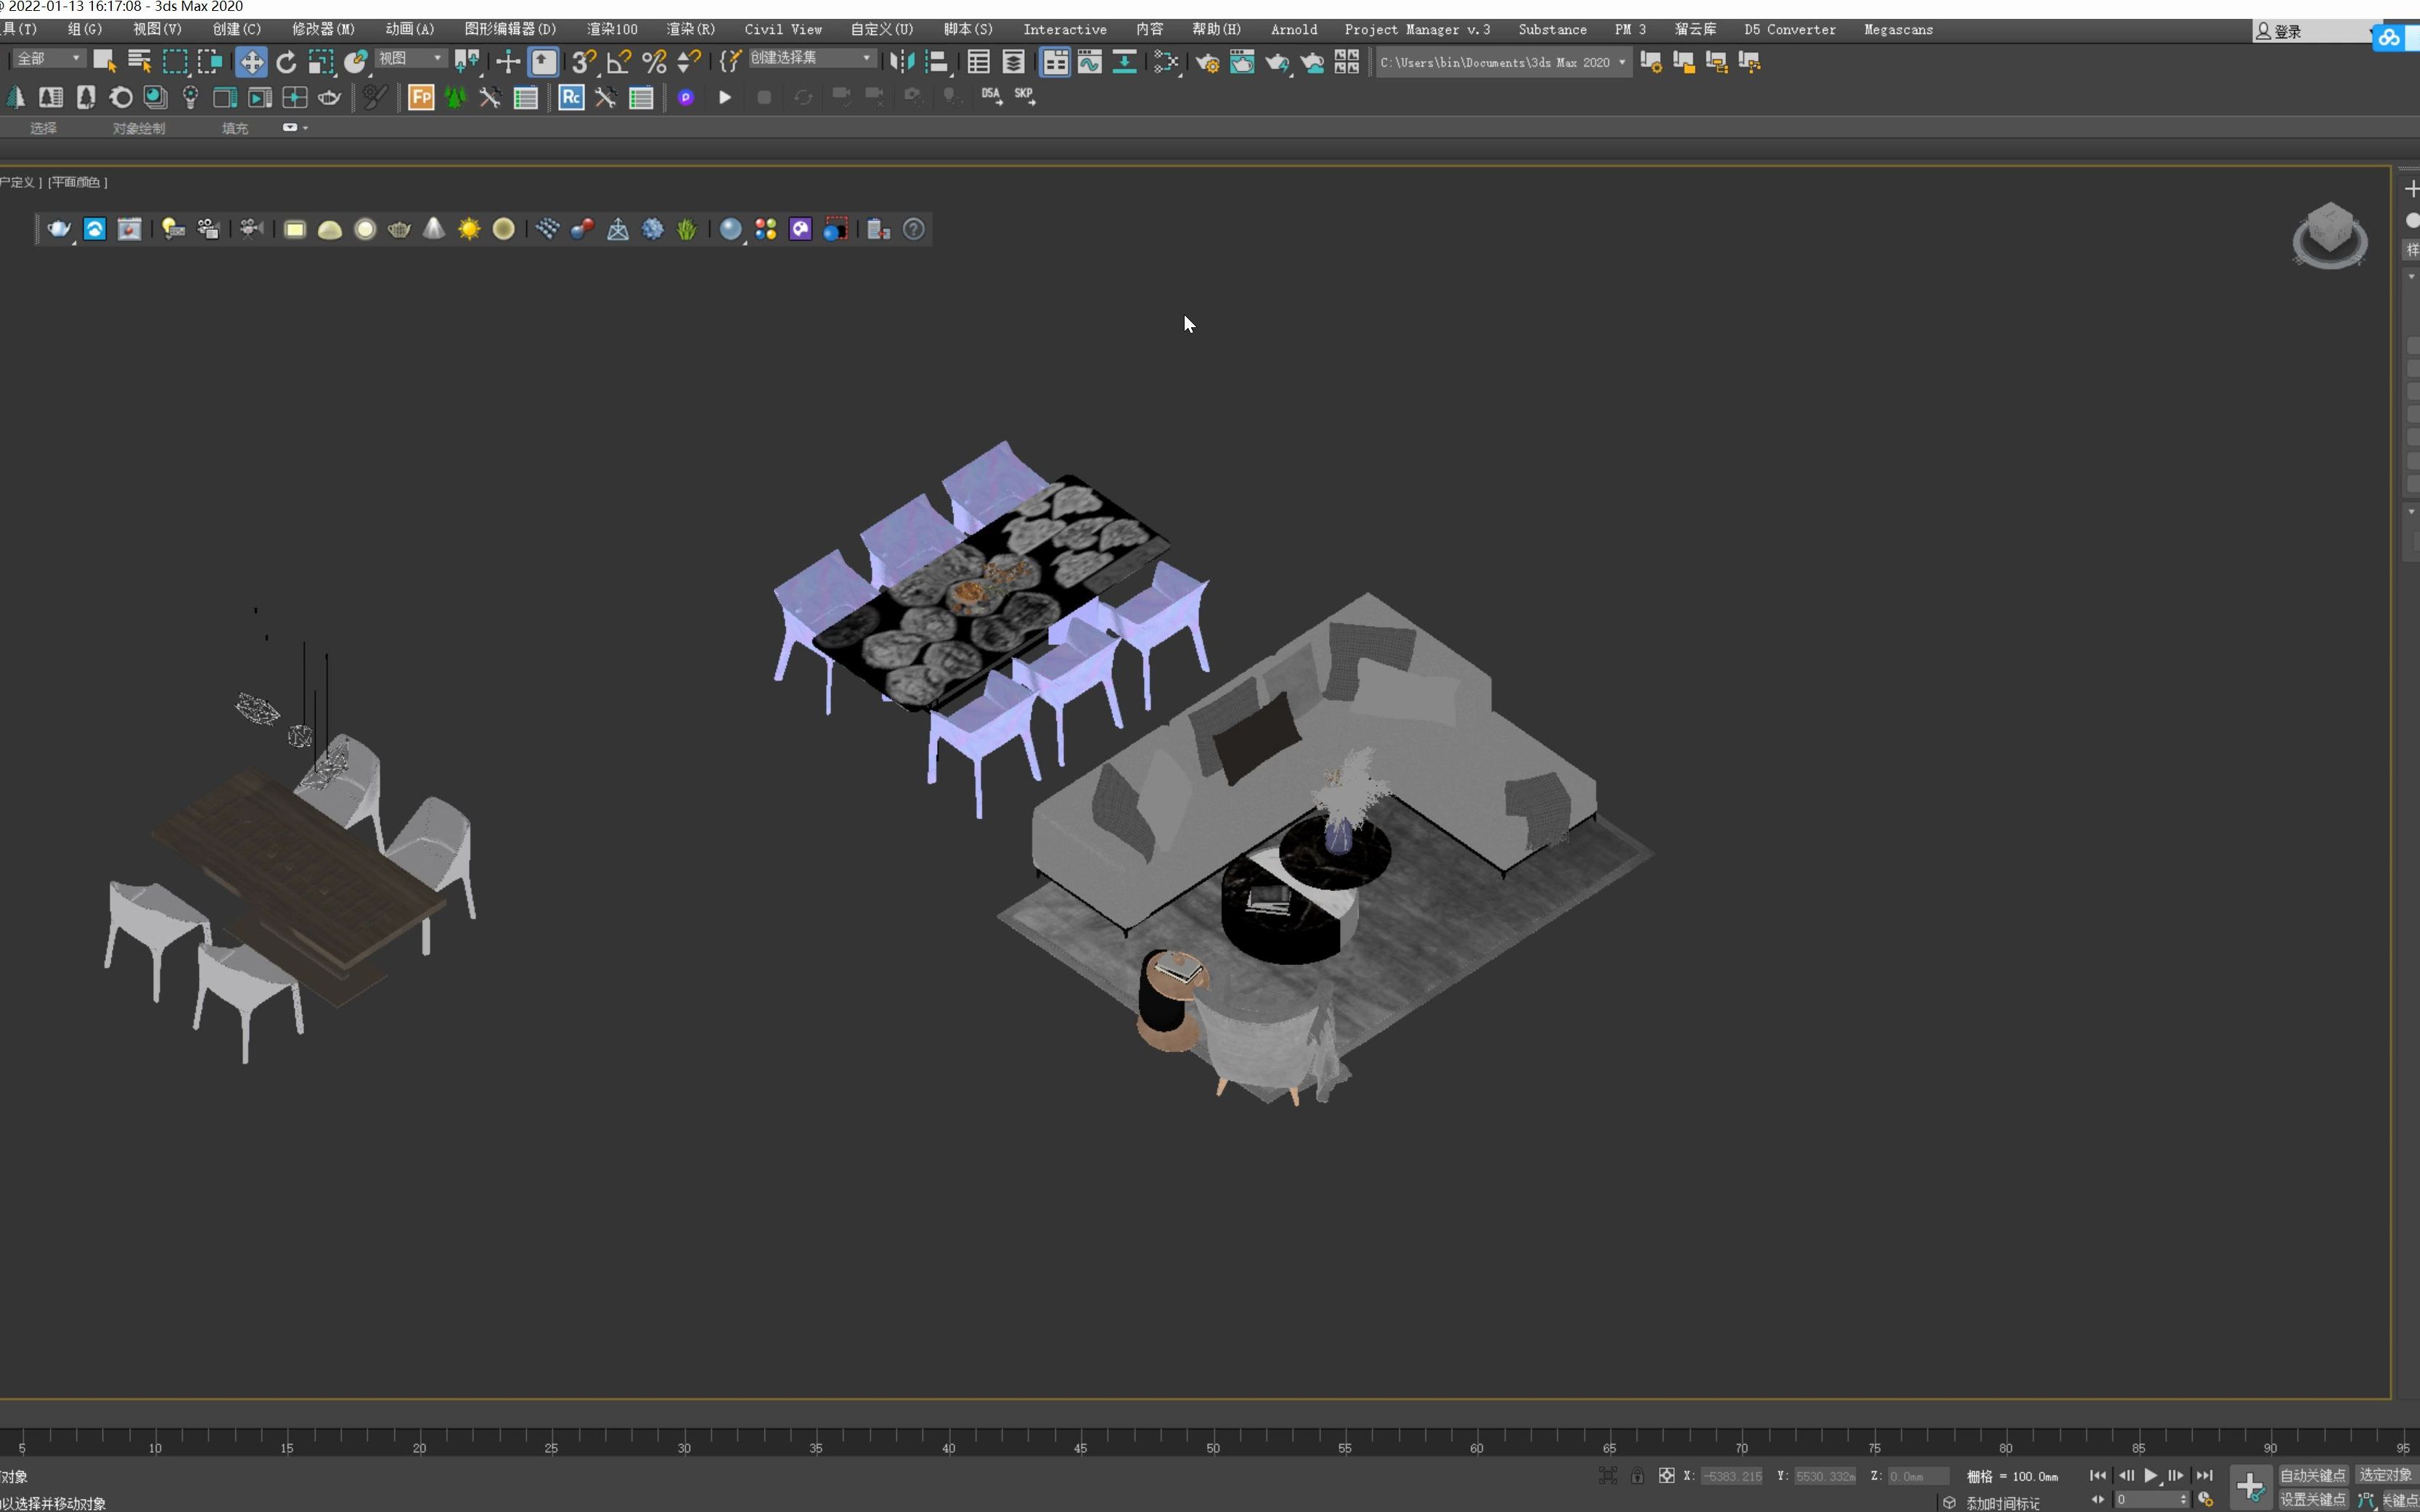Toggle the selection lock icon
The image size is (2420, 1512).
point(1637,1476)
